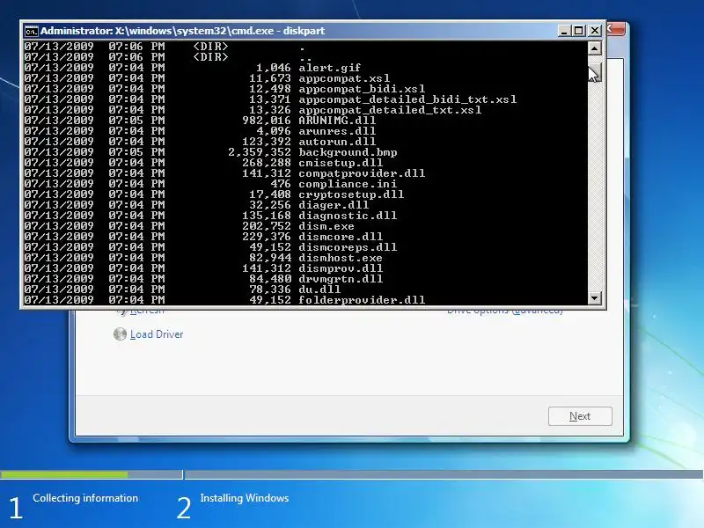This screenshot has height=528, width=704.
Task: Click the compliance.ini file entry
Action: pyautogui.click(x=348, y=184)
